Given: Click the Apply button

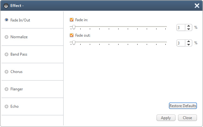Looking at the screenshot, I should pyautogui.click(x=166, y=118).
